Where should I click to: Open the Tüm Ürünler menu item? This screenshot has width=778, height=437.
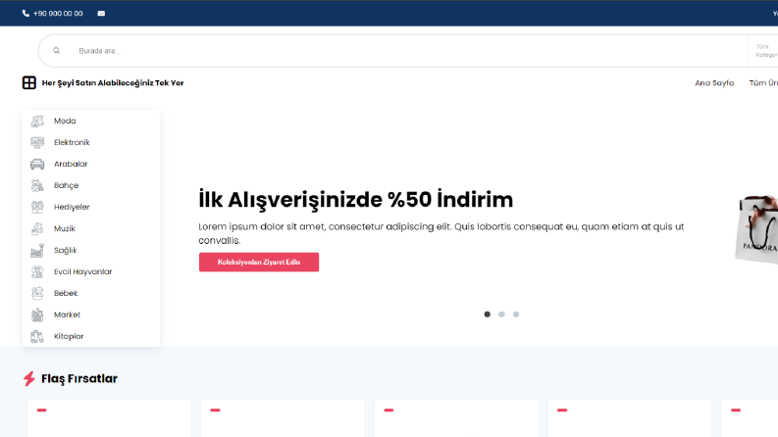(x=763, y=82)
